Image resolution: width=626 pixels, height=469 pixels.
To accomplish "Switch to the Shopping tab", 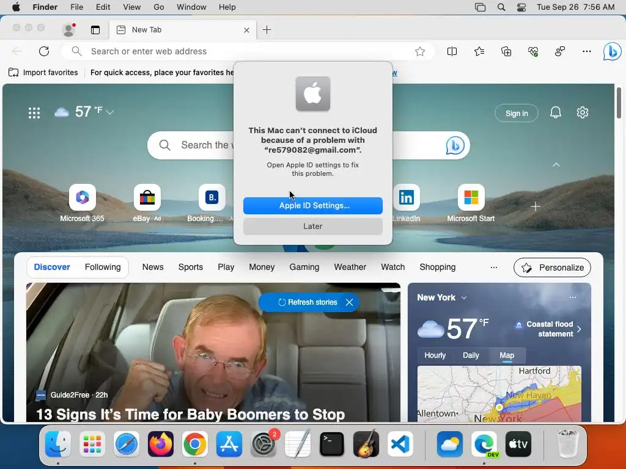I will 438,267.
